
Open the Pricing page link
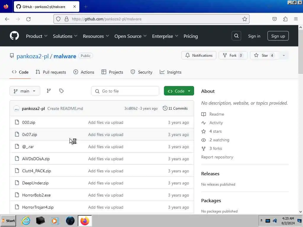point(191,36)
